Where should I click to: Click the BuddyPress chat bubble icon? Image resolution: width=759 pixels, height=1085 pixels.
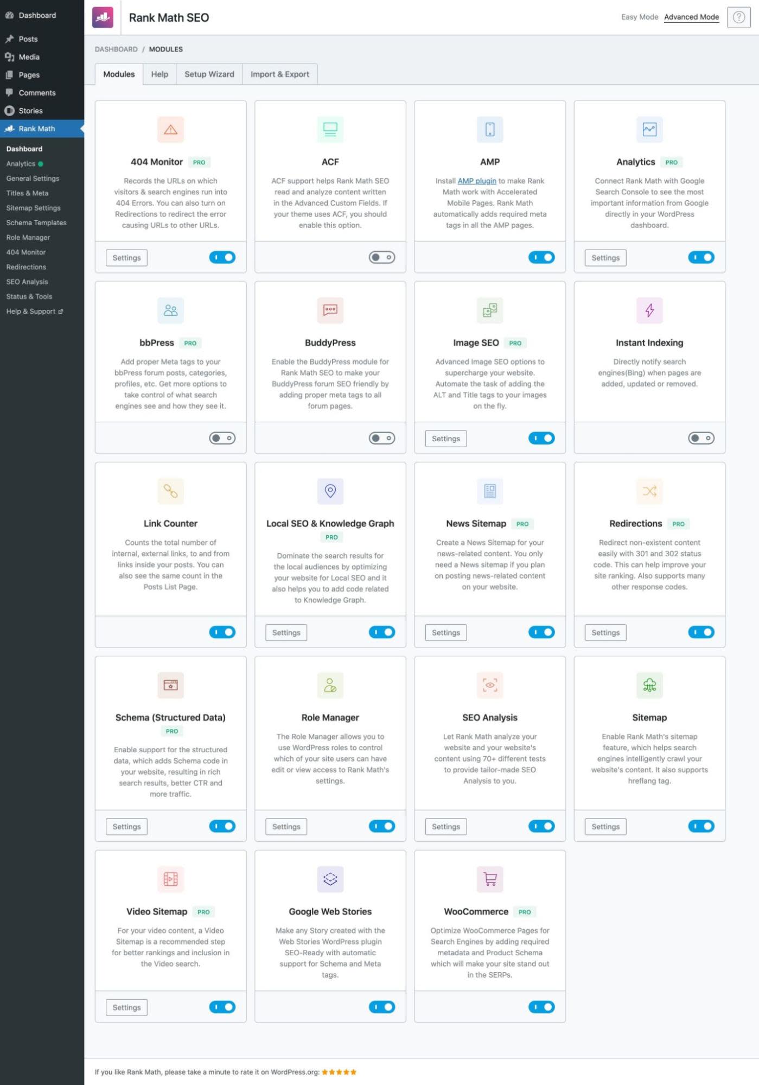[330, 310]
